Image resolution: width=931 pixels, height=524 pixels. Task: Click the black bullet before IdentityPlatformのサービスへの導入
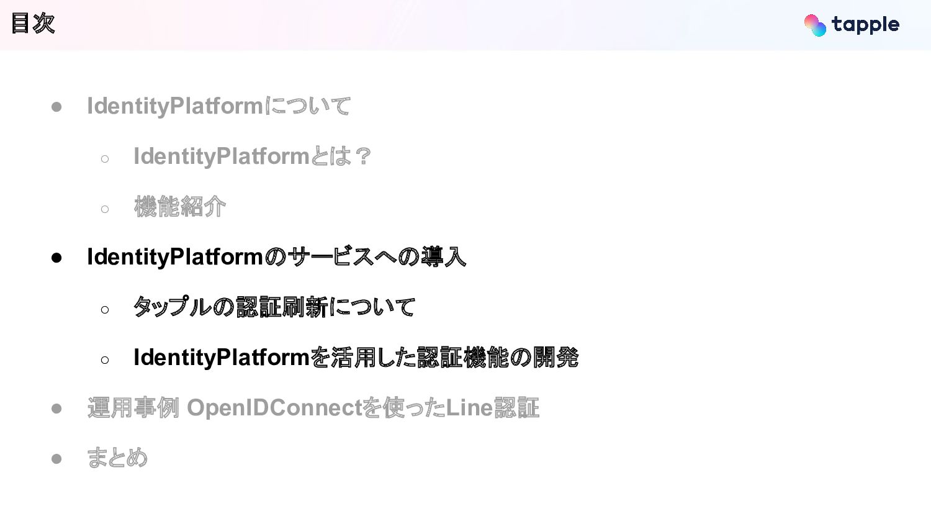[56, 258]
